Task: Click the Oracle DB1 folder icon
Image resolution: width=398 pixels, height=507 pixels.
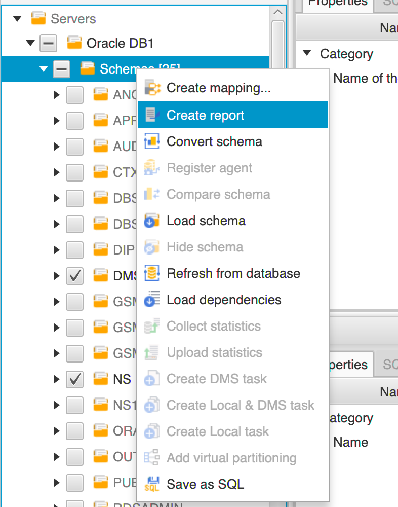Action: [x=74, y=43]
